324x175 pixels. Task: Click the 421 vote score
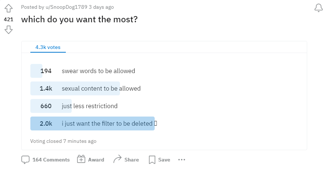(x=8, y=19)
